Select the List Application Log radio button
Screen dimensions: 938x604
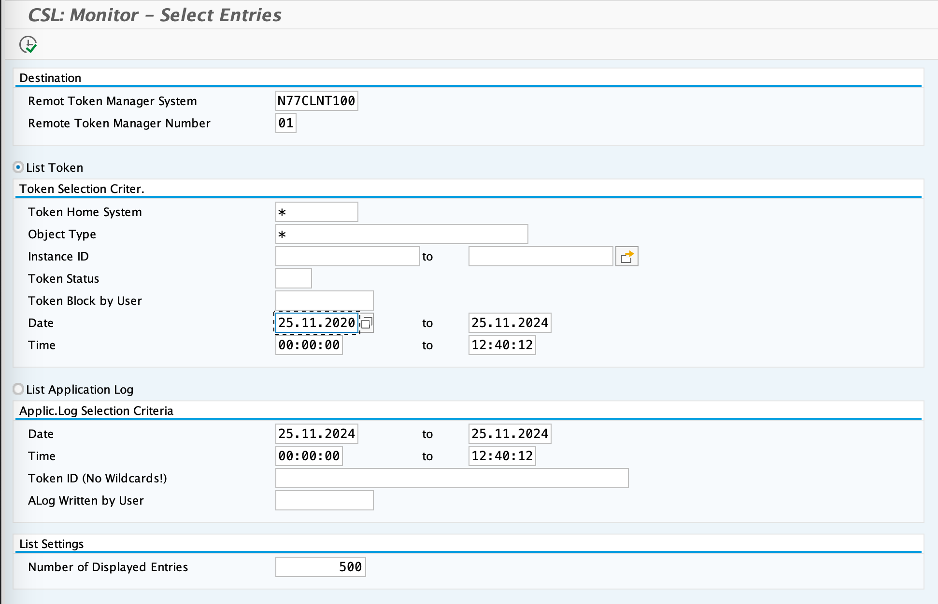click(18, 389)
